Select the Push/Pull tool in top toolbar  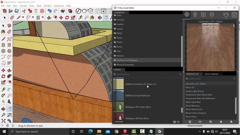49,18
